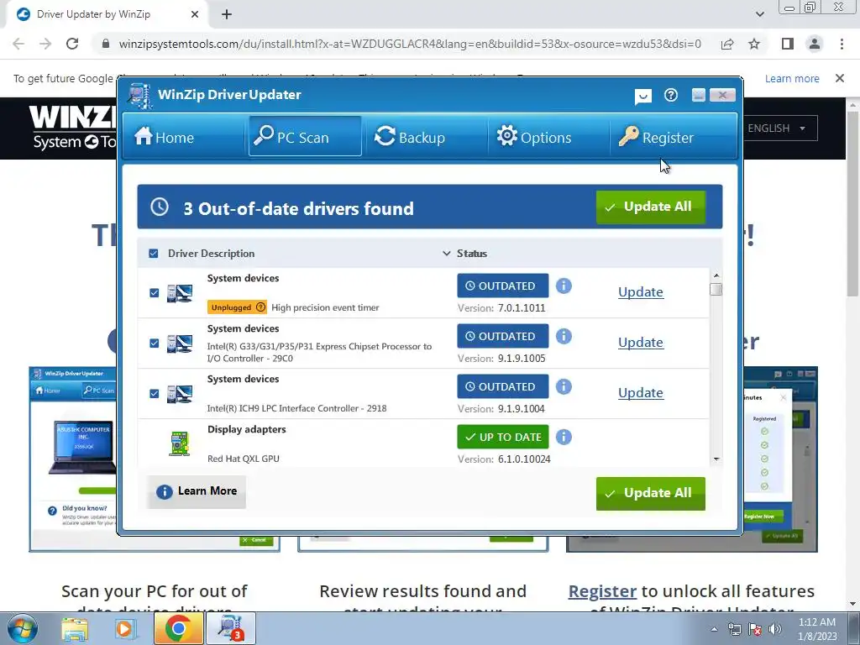Viewport: 860px width, 645px height.
Task: Uncheck the High precision event timer driver
Action: (x=155, y=293)
